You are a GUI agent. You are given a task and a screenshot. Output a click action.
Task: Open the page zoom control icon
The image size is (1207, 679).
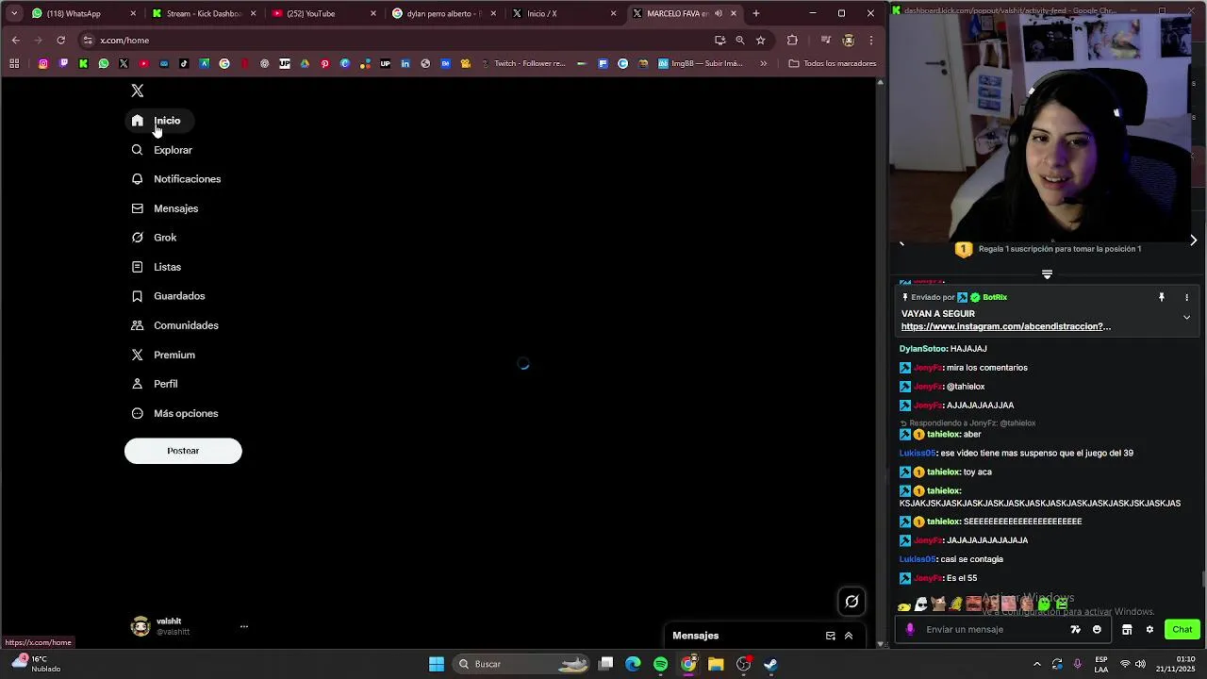pyautogui.click(x=740, y=41)
